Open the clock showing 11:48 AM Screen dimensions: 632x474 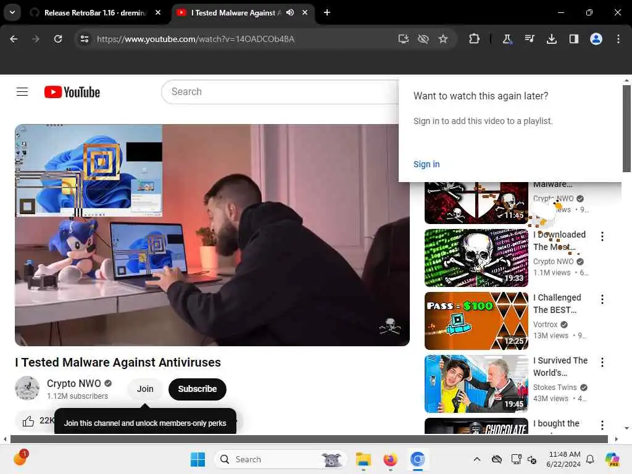point(564,459)
